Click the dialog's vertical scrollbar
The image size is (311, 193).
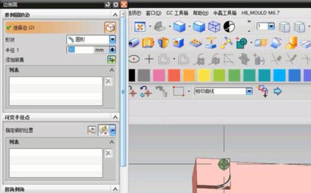click(x=123, y=92)
